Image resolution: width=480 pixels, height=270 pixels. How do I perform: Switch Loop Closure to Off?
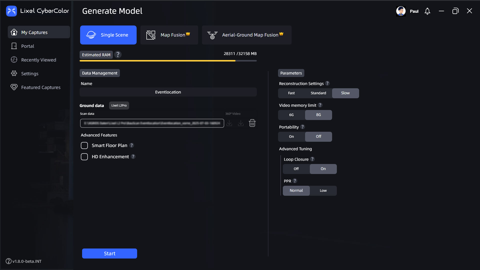click(296, 169)
